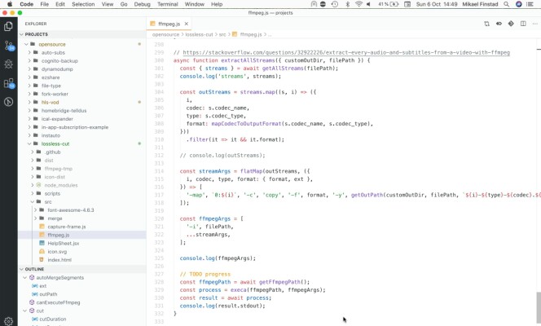Viewport: 541px width, 326px height.
Task: Click src in the breadcrumb
Action: tap(222, 34)
